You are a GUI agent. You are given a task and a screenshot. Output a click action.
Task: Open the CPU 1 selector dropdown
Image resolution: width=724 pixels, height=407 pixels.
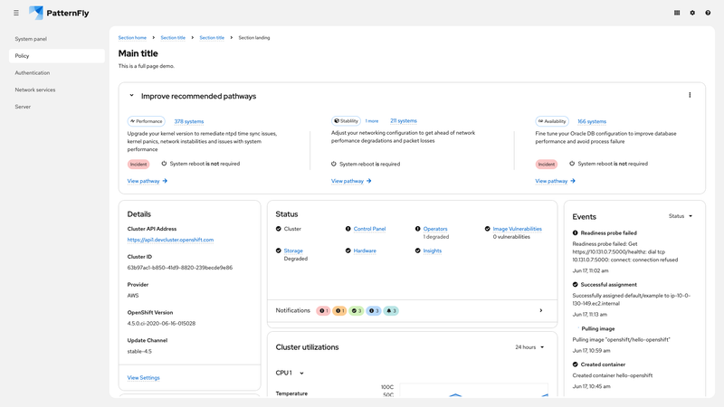pyautogui.click(x=290, y=373)
